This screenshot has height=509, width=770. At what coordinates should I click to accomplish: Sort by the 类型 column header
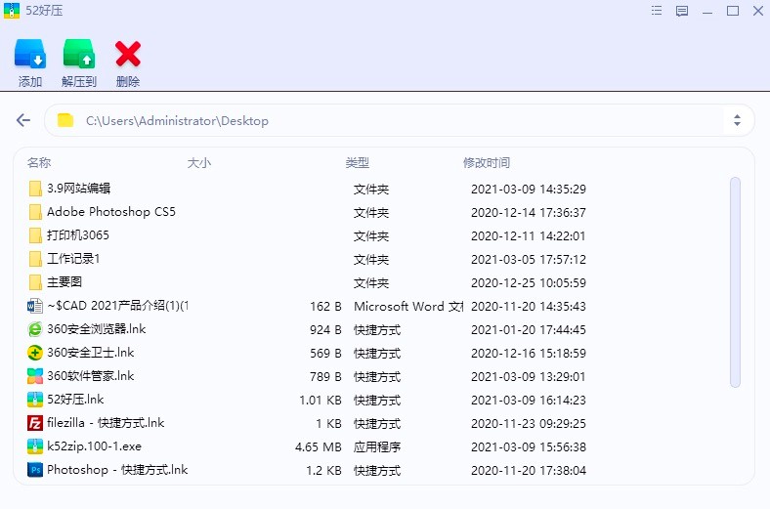tap(357, 162)
